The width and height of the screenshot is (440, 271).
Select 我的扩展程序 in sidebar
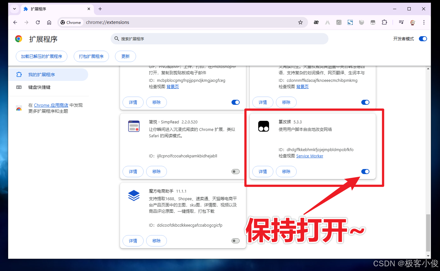(x=48, y=75)
